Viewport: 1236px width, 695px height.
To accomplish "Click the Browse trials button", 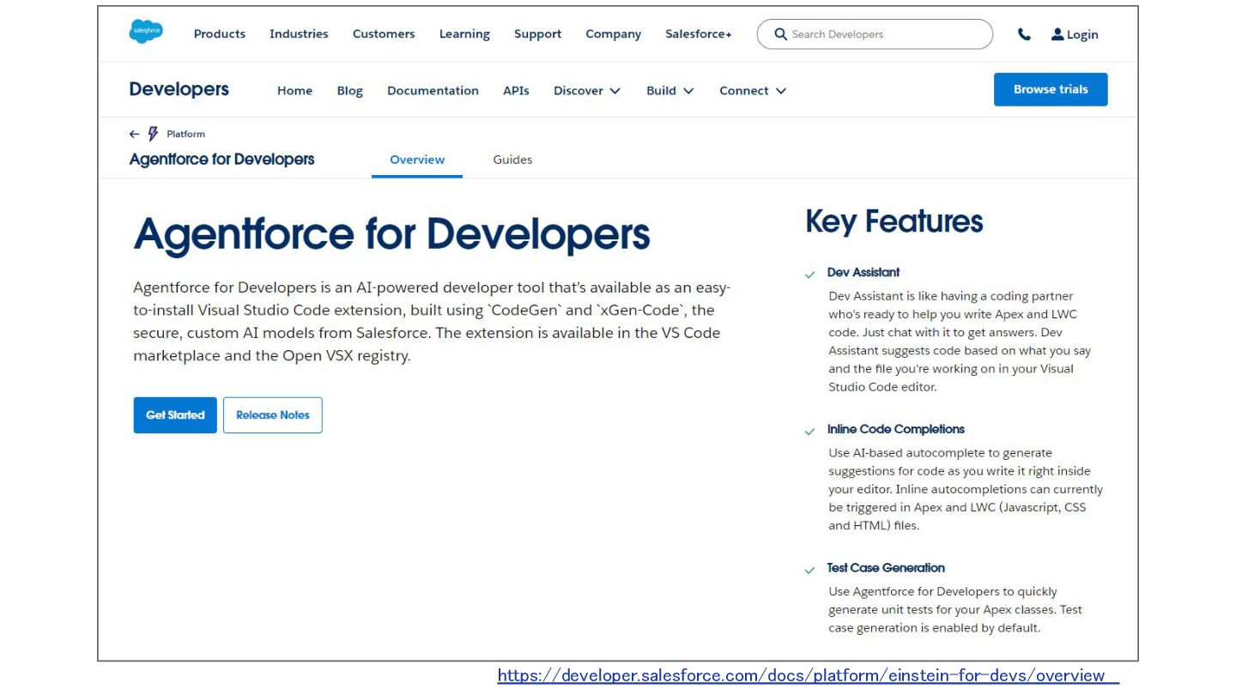I will 1051,89.
